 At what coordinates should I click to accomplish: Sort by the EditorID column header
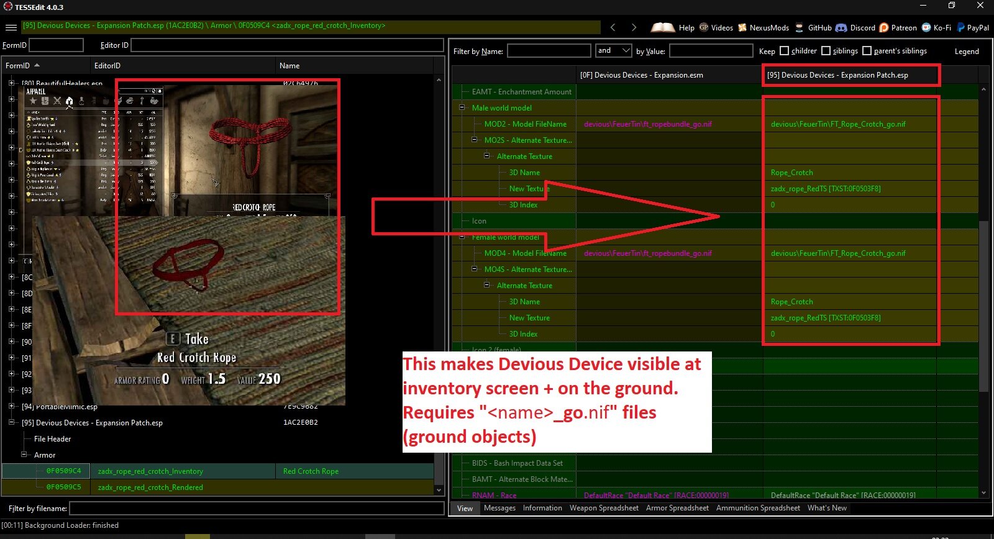pos(183,65)
